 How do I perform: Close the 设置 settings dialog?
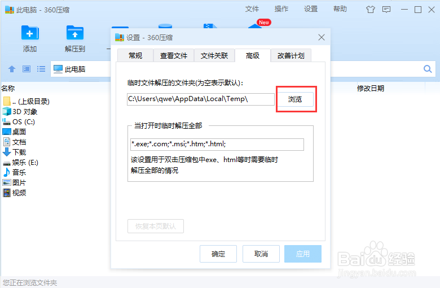click(x=322, y=37)
